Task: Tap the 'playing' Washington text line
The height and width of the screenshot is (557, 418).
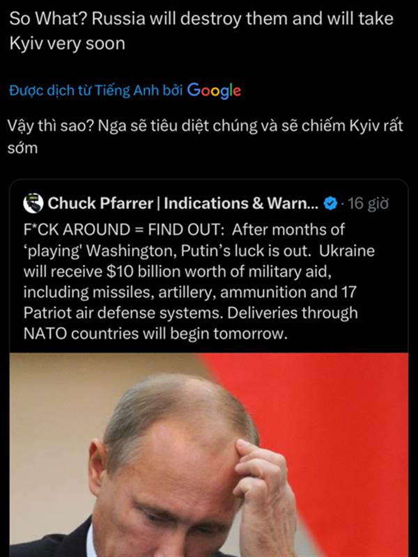Action: pyautogui.click(x=199, y=251)
